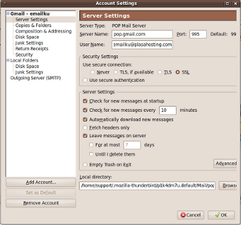
Task: Enable Until I delete them checkbox
Action: click(91, 154)
